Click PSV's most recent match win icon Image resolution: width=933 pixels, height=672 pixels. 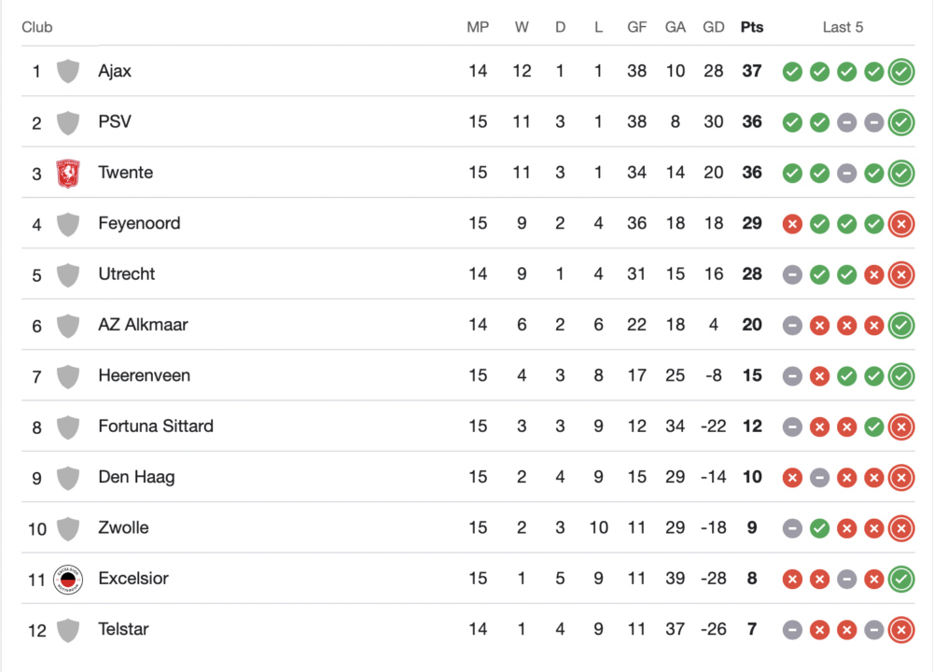point(901,122)
